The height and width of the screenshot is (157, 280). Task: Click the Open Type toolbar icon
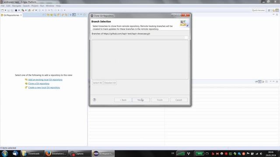click(x=29, y=10)
